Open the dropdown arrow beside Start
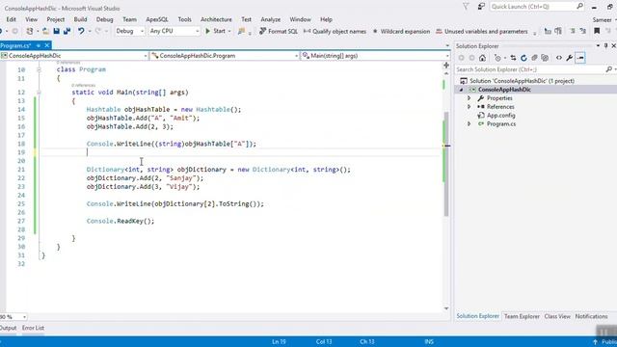Screen dimensions: 617x347 click(x=229, y=31)
